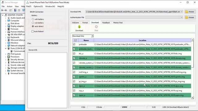Switch to the Welcome tab
The image size is (198, 111).
(75, 23)
